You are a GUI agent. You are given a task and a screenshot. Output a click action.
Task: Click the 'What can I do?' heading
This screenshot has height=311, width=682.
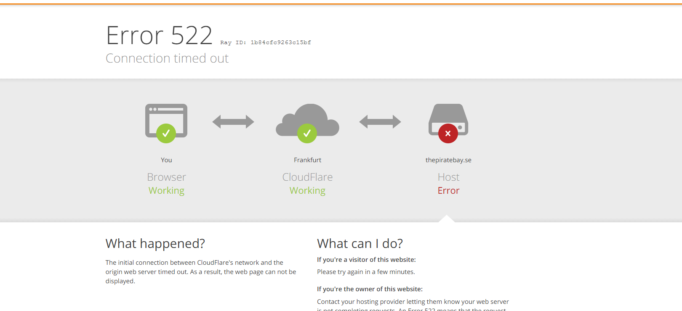(x=360, y=244)
